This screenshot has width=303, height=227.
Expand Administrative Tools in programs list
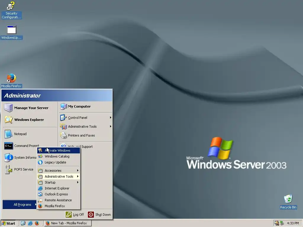click(59, 176)
